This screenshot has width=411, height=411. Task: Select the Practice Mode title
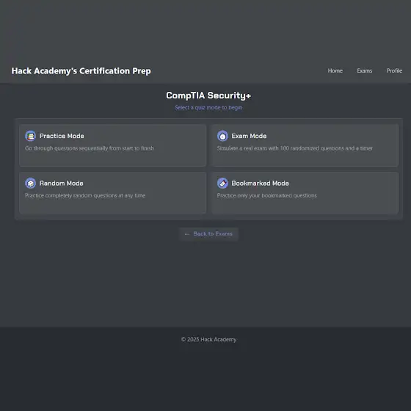(62, 136)
